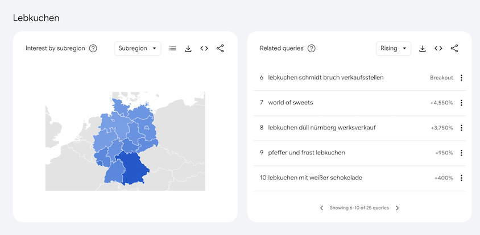The image size is (480, 235).
Task: Go to previous page of queries
Action: tap(321, 208)
